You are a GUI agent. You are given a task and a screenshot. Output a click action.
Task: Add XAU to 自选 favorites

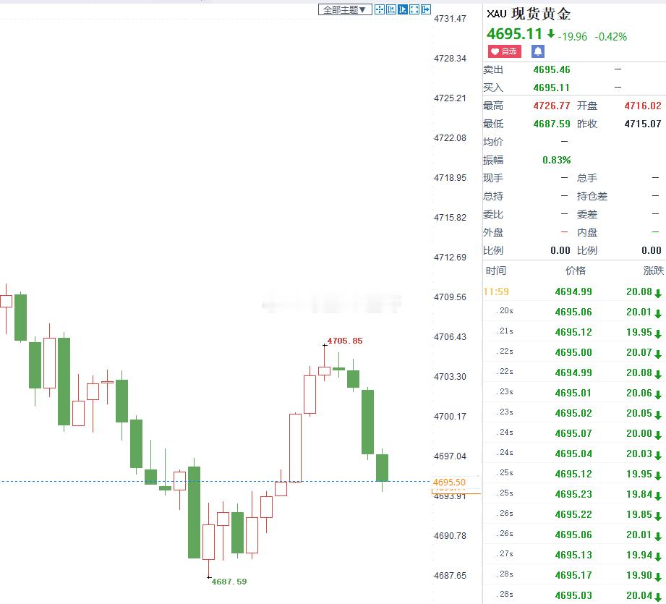pyautogui.click(x=504, y=51)
